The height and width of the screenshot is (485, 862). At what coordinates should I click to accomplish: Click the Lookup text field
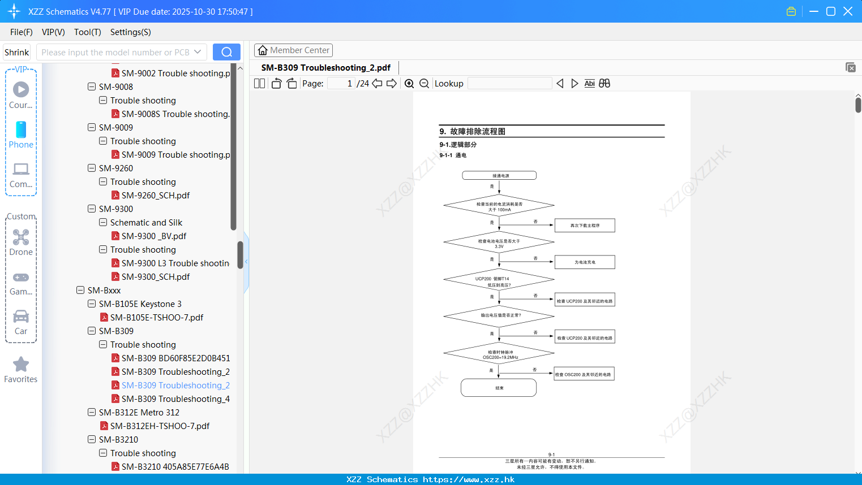pos(509,84)
